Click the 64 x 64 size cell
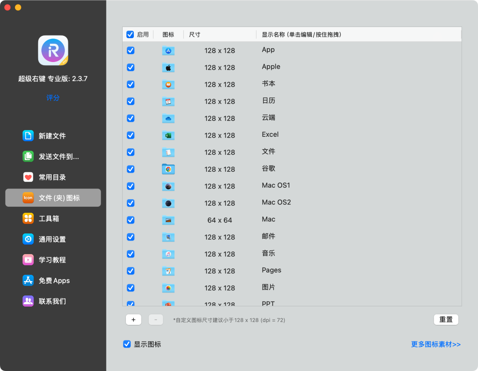The height and width of the screenshot is (371, 478). point(220,220)
